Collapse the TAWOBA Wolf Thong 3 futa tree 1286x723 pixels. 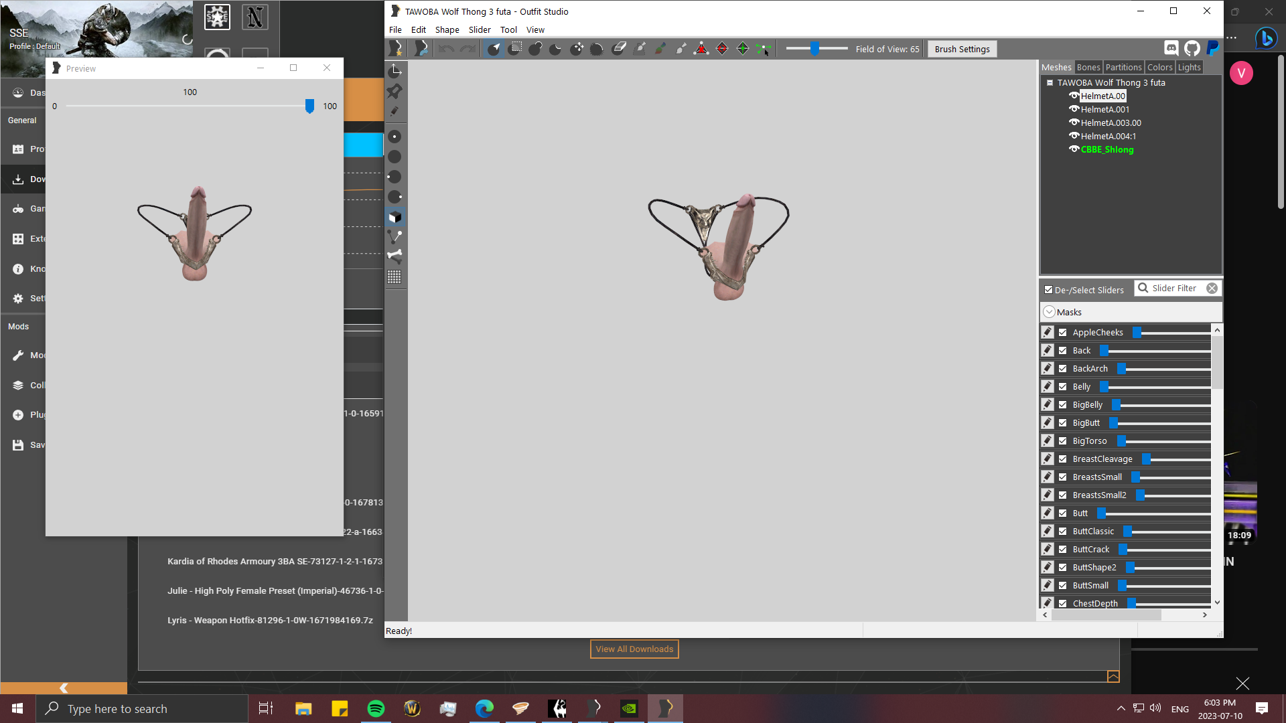tap(1050, 82)
